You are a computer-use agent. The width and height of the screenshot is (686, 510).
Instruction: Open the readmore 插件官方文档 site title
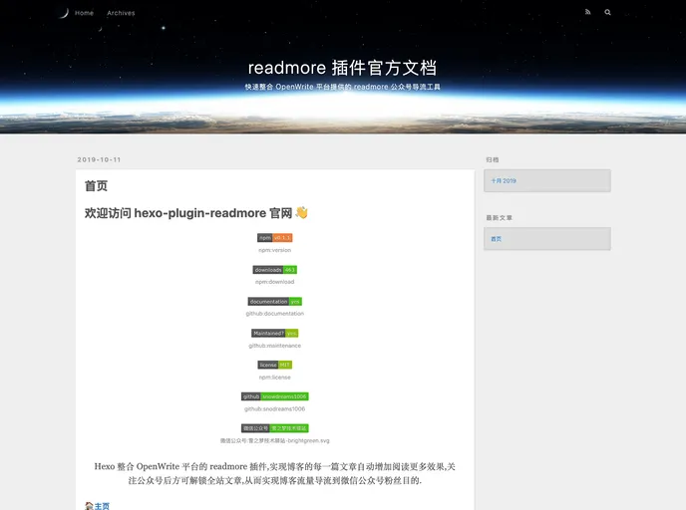coord(343,68)
